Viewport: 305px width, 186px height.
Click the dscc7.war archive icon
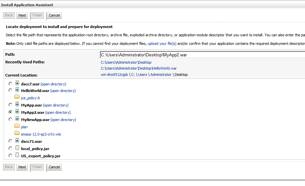click(17, 83)
